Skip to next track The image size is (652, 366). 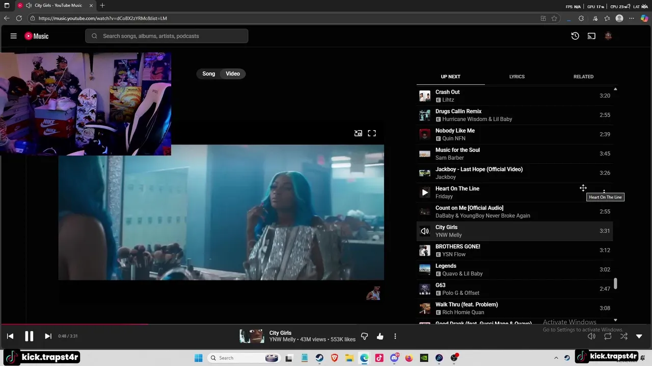tap(48, 336)
